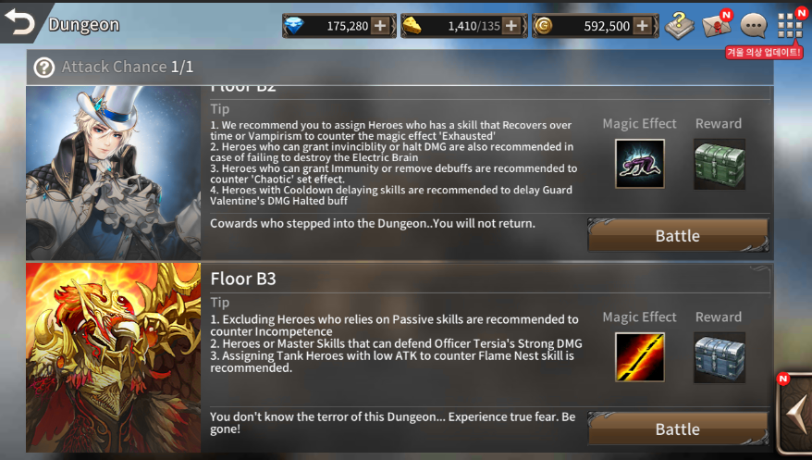Open Floor B3 blue reward chest

pos(720,357)
